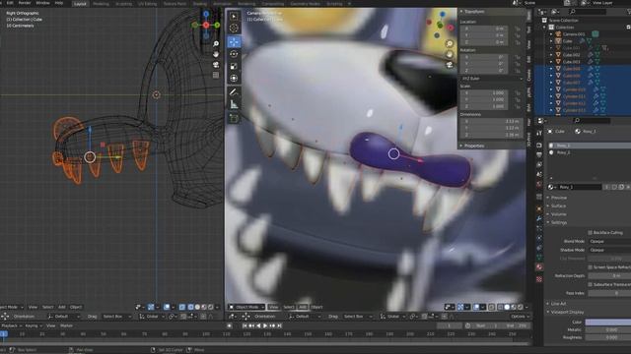Select the Annotate pencil tool

coord(234,92)
